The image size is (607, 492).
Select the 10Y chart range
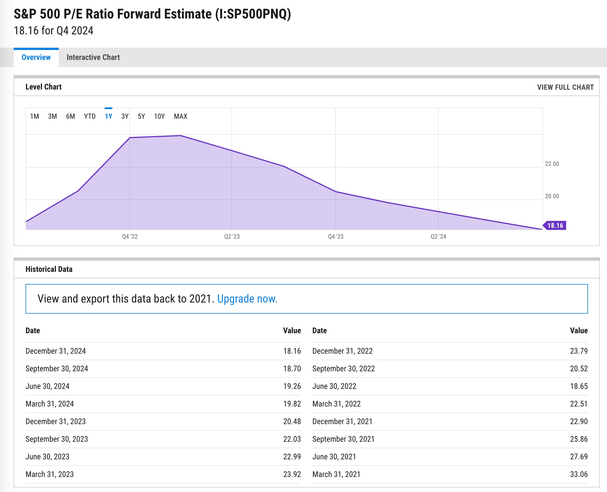coord(159,116)
